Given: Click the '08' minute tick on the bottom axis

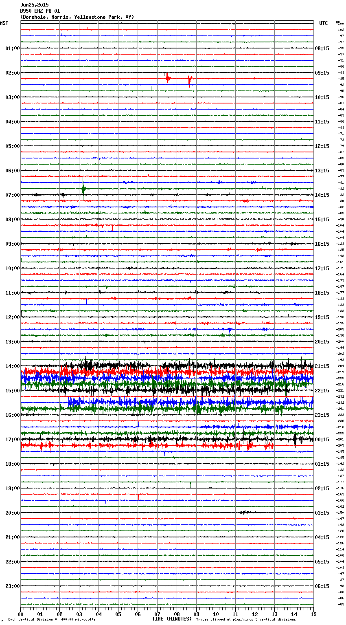Looking at the screenshot, I should (x=177, y=614).
